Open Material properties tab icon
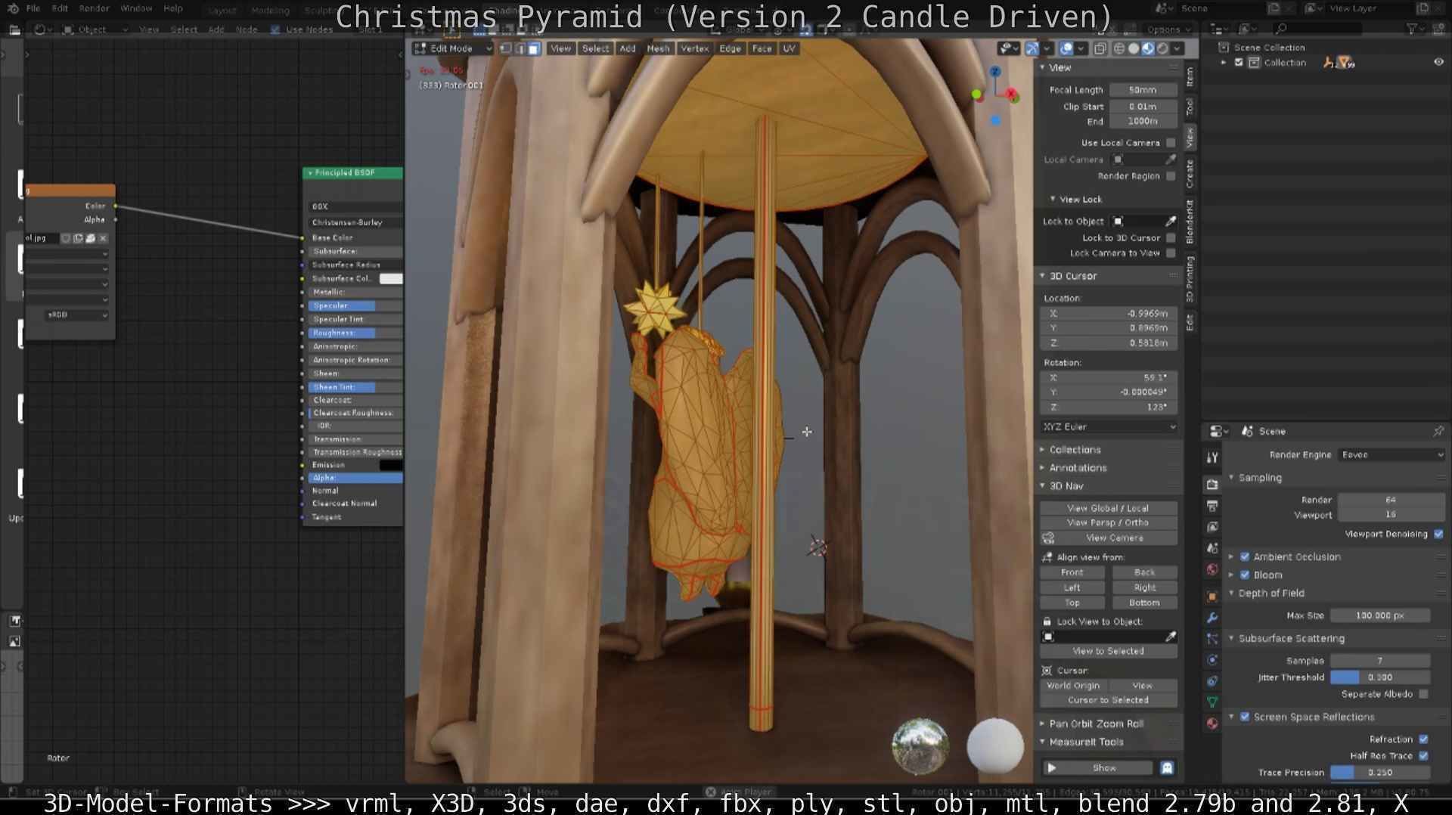Viewport: 1452px width, 815px height. (x=1212, y=724)
